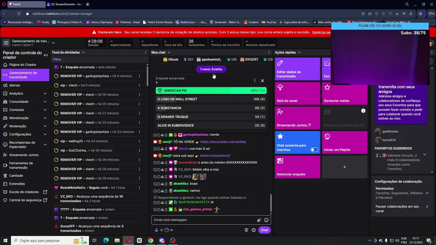This screenshot has height=245, width=436.
Task: Select Gerenciamento de transmissão in the sidebar
Action: point(25,75)
